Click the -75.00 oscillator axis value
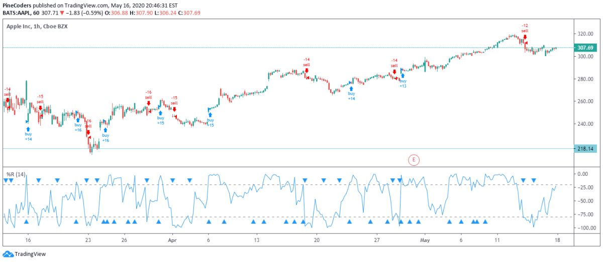 586,214
